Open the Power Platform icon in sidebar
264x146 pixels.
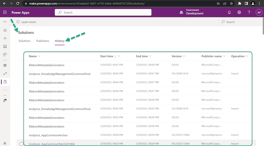[5, 101]
